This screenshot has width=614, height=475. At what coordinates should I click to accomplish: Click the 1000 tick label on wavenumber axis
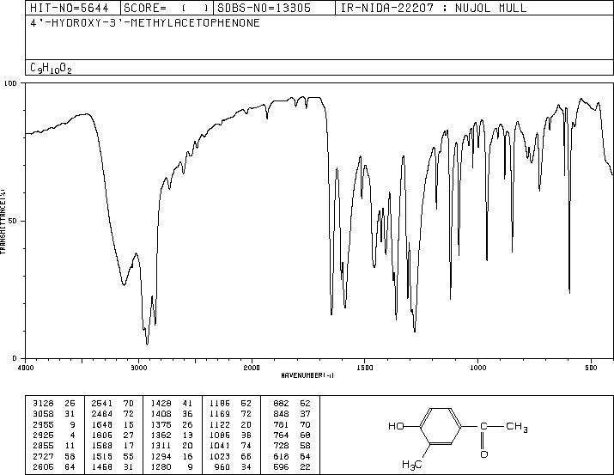(477, 368)
